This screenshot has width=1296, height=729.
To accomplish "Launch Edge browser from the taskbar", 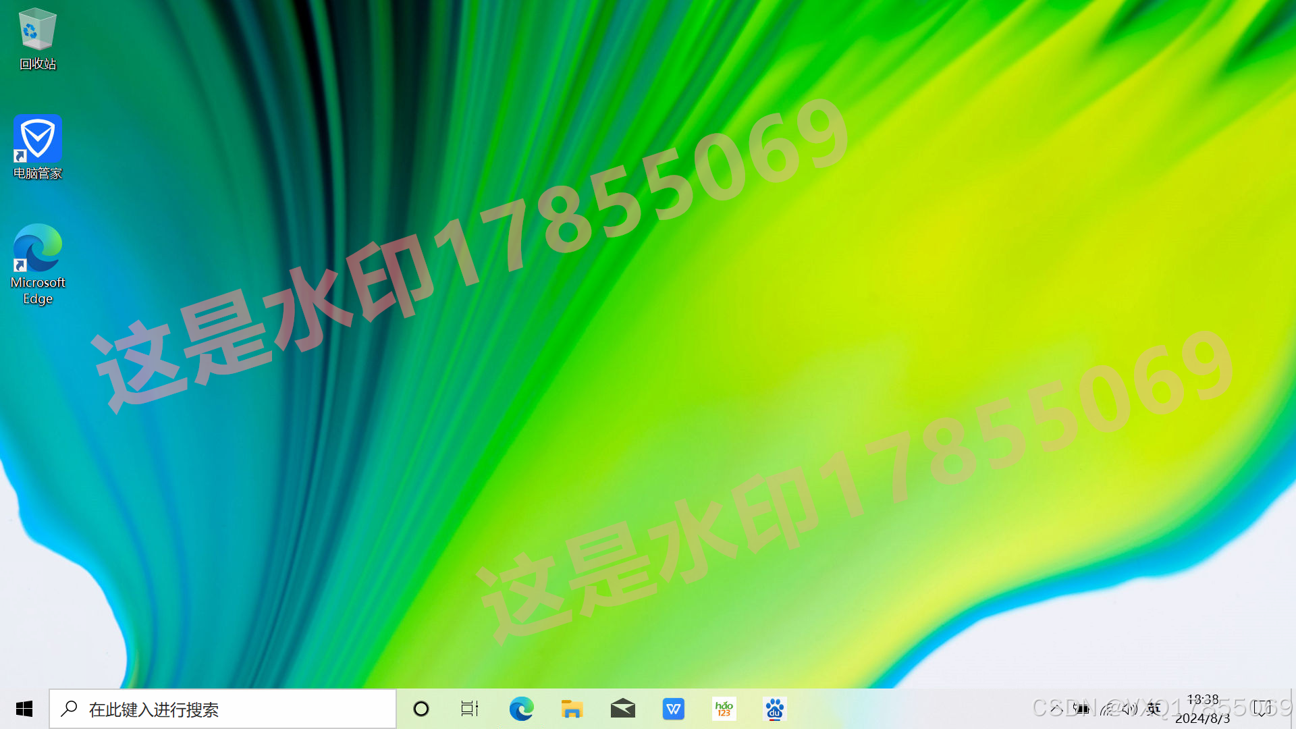I will pyautogui.click(x=521, y=709).
